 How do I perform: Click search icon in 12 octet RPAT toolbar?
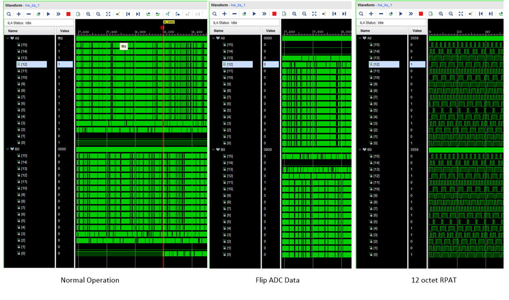(361, 14)
